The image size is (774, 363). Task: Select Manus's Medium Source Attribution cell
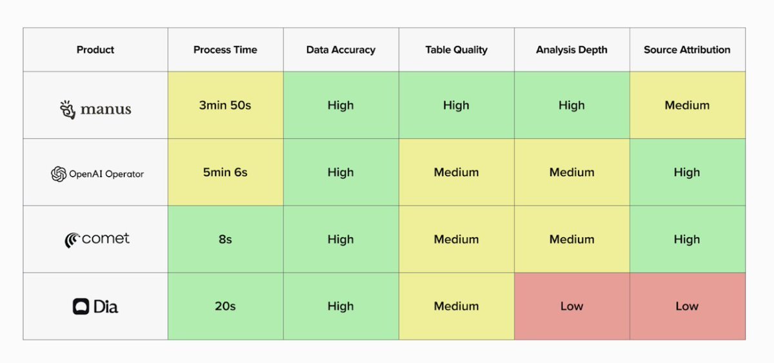(687, 105)
